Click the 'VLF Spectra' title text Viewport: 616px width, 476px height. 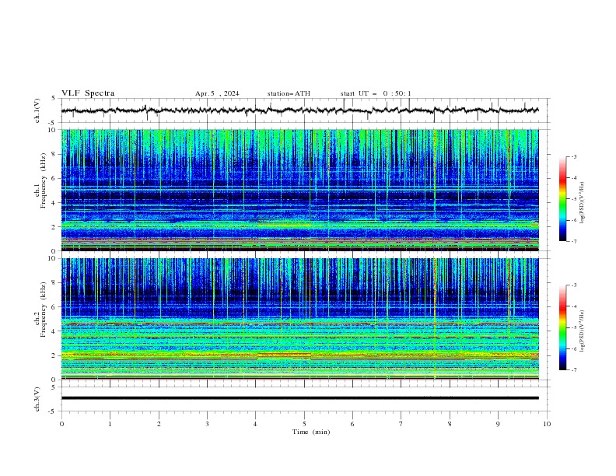(88, 93)
